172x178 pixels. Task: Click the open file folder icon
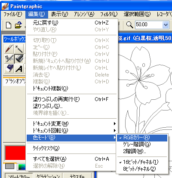[x=18, y=25]
